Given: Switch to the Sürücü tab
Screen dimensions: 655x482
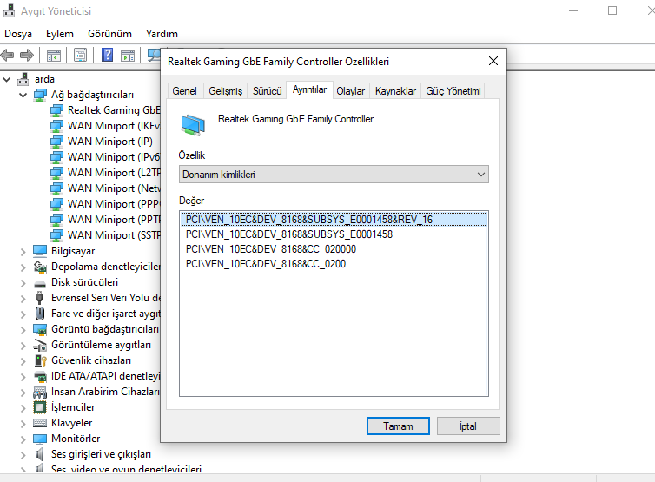Looking at the screenshot, I should (267, 91).
